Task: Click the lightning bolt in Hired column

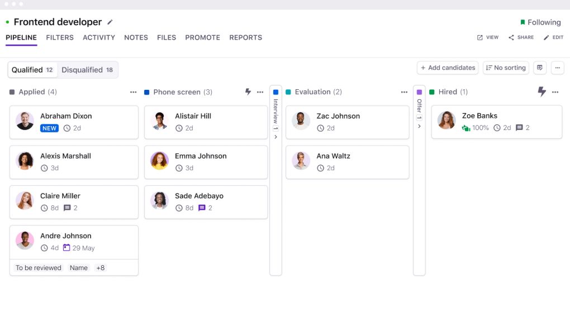Action: click(x=541, y=92)
